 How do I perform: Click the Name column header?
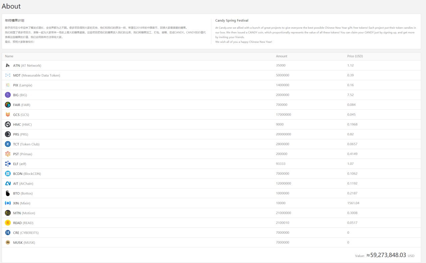(9, 56)
